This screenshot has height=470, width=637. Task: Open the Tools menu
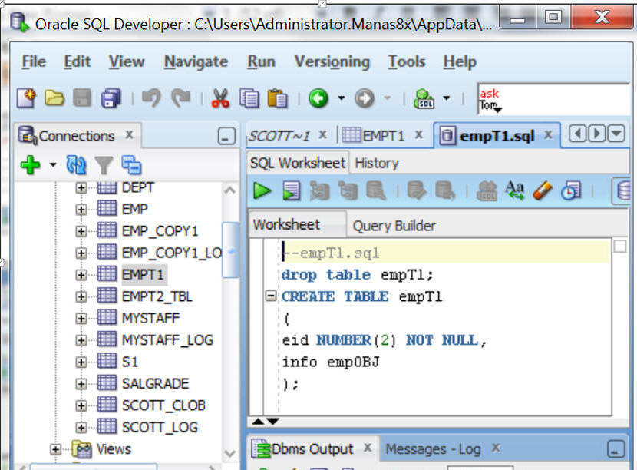[x=407, y=61]
